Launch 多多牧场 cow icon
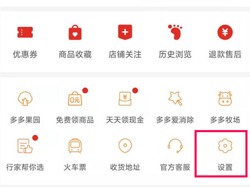The width and height of the screenshot is (250, 187). [225, 98]
